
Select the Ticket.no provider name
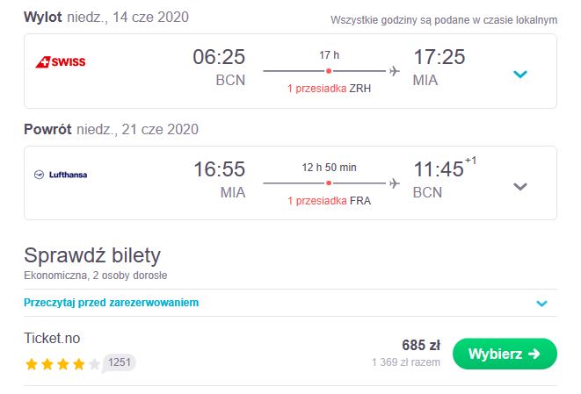[x=52, y=338]
